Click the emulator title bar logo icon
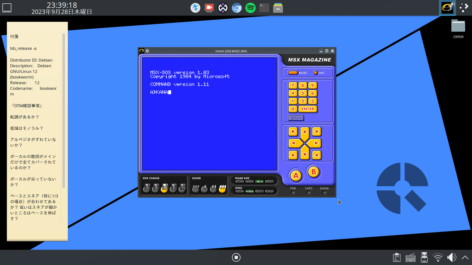The image size is (472, 265). click(x=142, y=51)
